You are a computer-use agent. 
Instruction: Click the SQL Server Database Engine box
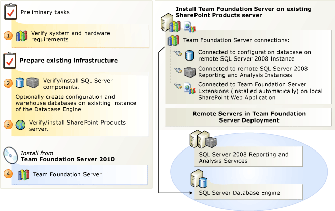[x=248, y=192]
